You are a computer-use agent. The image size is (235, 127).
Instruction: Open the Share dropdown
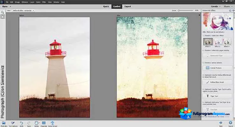pos(228,6)
